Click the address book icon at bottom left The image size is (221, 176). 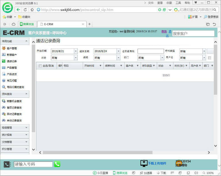(7, 164)
